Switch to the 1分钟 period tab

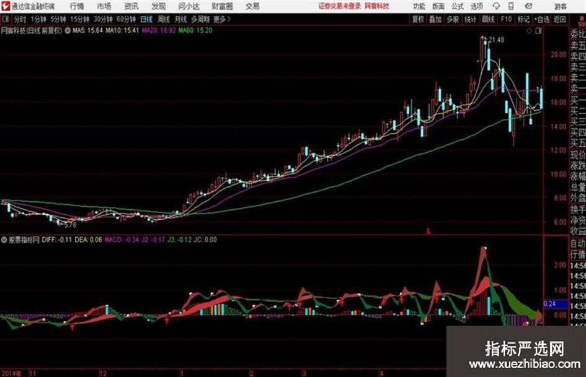pos(38,19)
